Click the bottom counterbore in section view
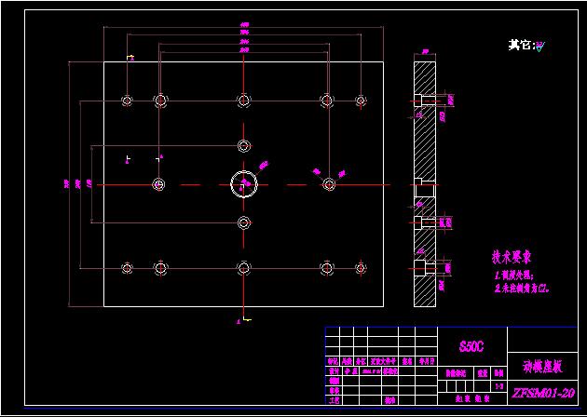 click(425, 268)
